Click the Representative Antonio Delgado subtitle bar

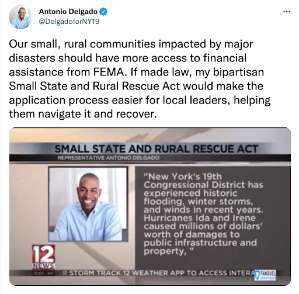[x=109, y=158]
